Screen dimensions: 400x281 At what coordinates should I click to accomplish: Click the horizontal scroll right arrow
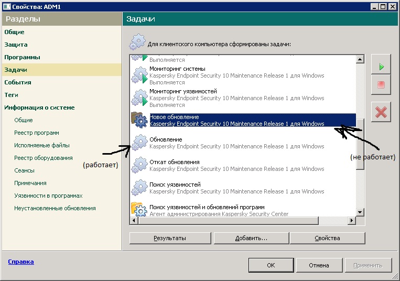[x=352, y=220]
